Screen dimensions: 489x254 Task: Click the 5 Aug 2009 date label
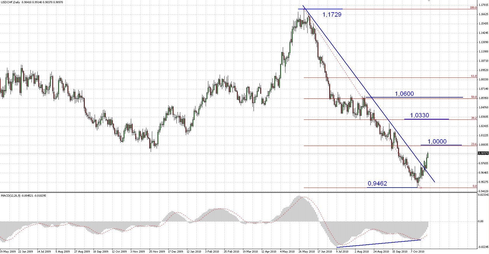coord(62,251)
